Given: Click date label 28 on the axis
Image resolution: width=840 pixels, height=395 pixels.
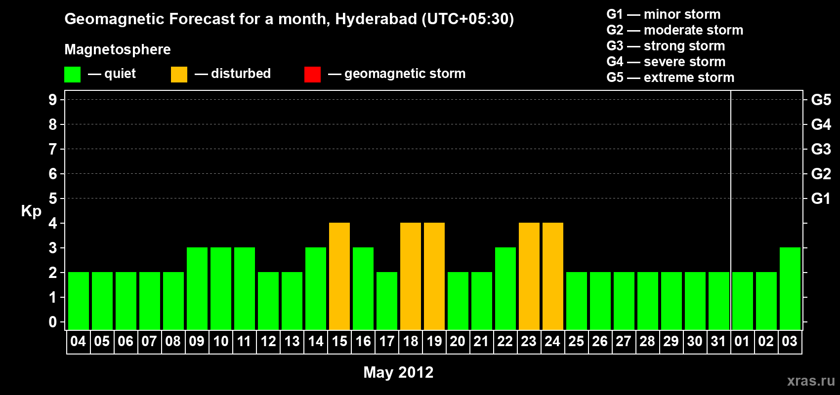Looking at the screenshot, I should pos(647,341).
